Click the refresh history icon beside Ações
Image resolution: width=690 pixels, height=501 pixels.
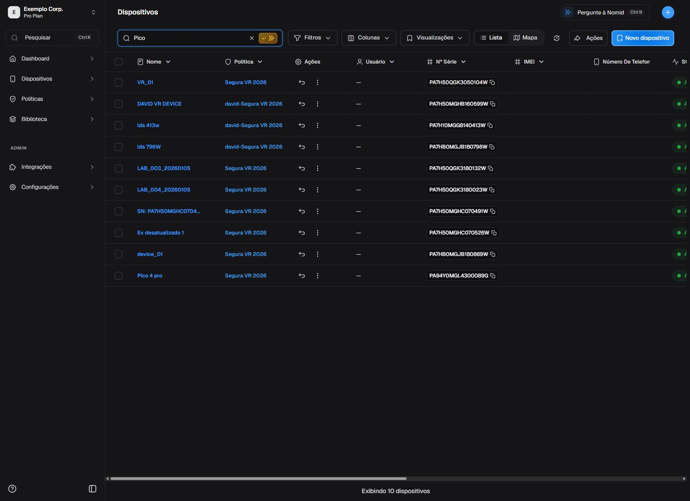[556, 38]
